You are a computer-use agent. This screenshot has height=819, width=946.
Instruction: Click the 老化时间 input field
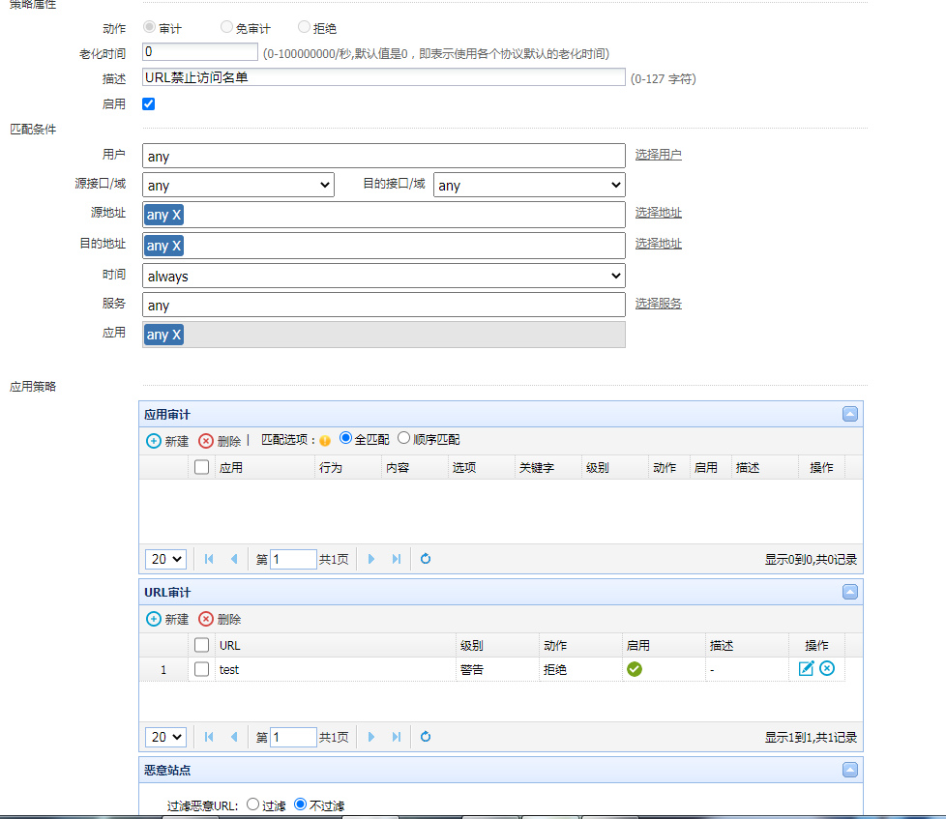point(200,52)
